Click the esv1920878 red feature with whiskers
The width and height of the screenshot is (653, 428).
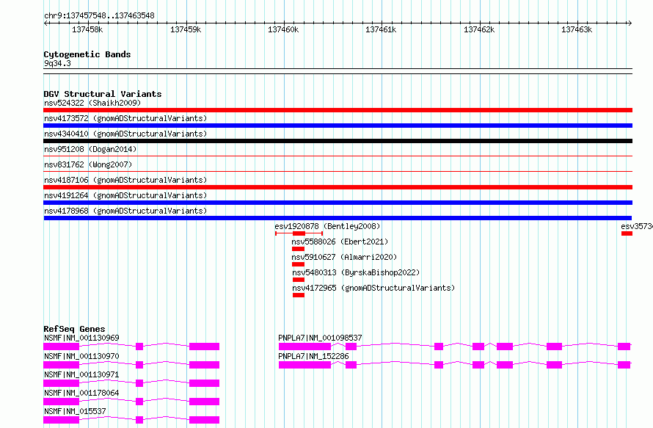point(299,233)
